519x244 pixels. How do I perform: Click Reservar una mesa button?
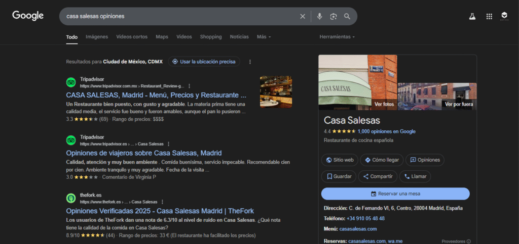pyautogui.click(x=395, y=194)
